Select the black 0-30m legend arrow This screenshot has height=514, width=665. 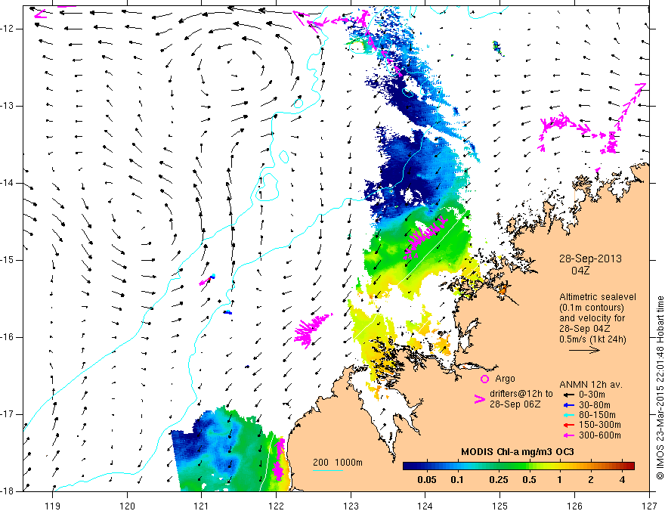coord(568,395)
